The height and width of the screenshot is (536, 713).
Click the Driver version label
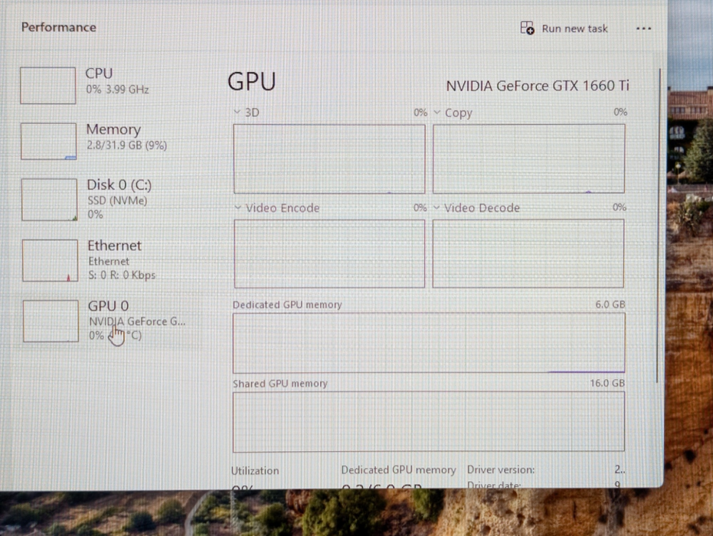tap(501, 469)
